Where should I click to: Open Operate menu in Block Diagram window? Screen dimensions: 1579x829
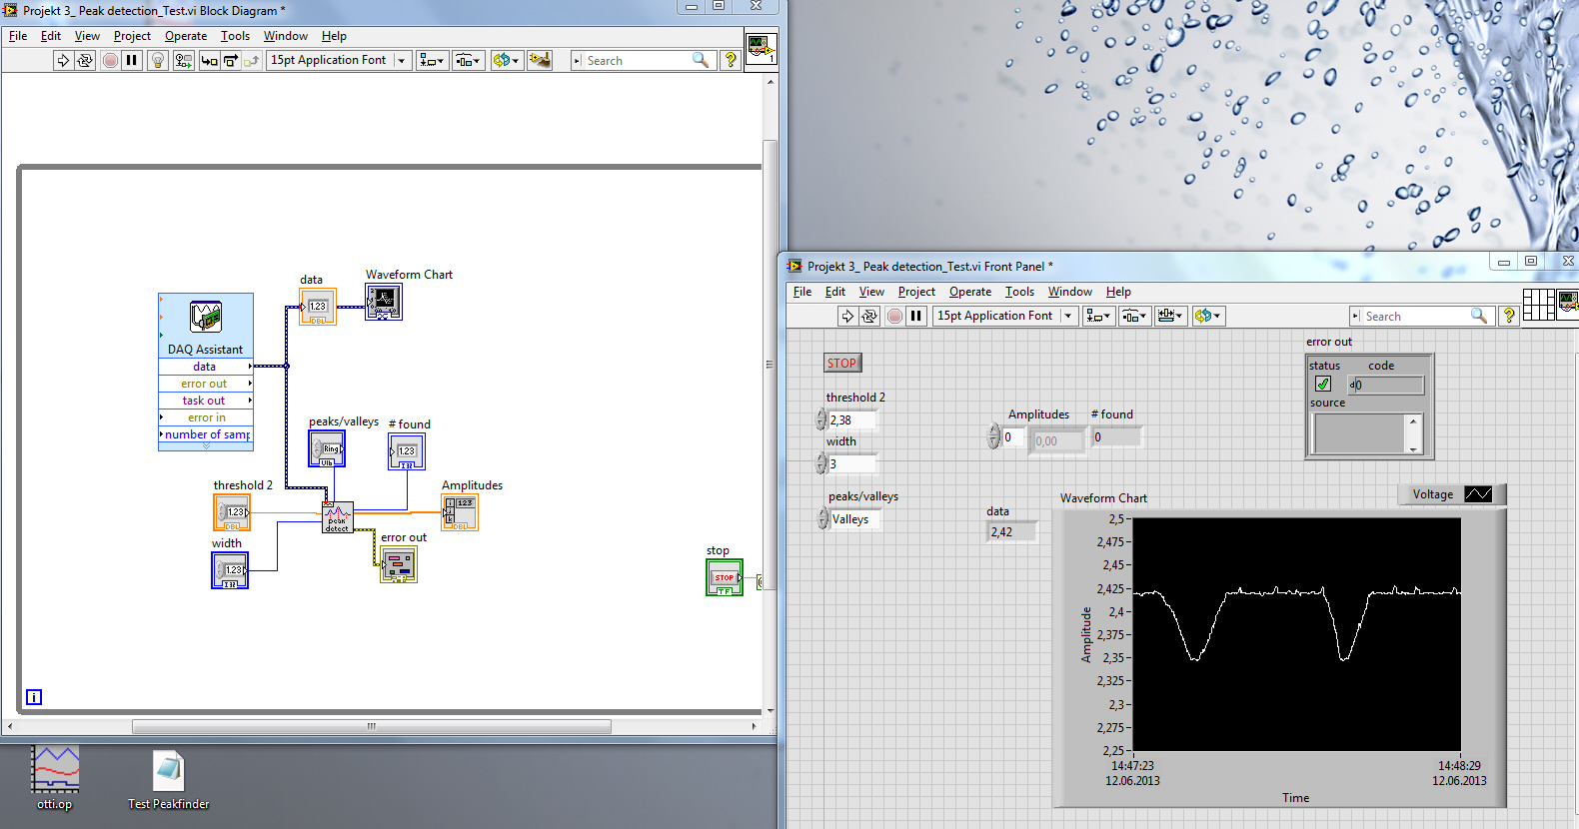click(x=186, y=36)
